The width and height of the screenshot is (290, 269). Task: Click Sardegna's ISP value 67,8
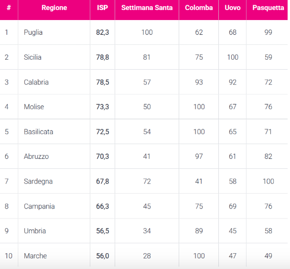coord(102,181)
